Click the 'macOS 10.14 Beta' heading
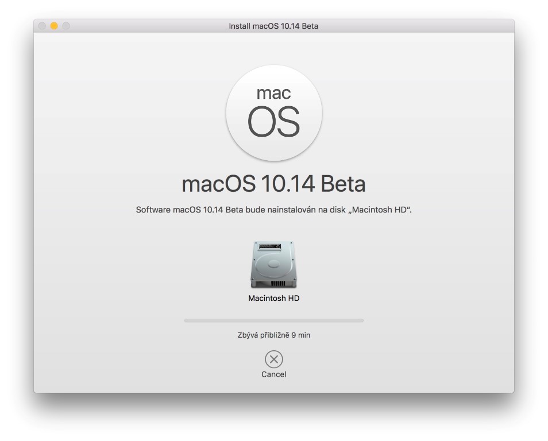The height and width of the screenshot is (441, 548). tap(273, 184)
